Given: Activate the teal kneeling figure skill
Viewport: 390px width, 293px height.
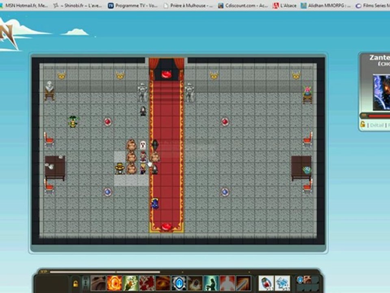Looking at the screenshot, I should click(211, 283).
